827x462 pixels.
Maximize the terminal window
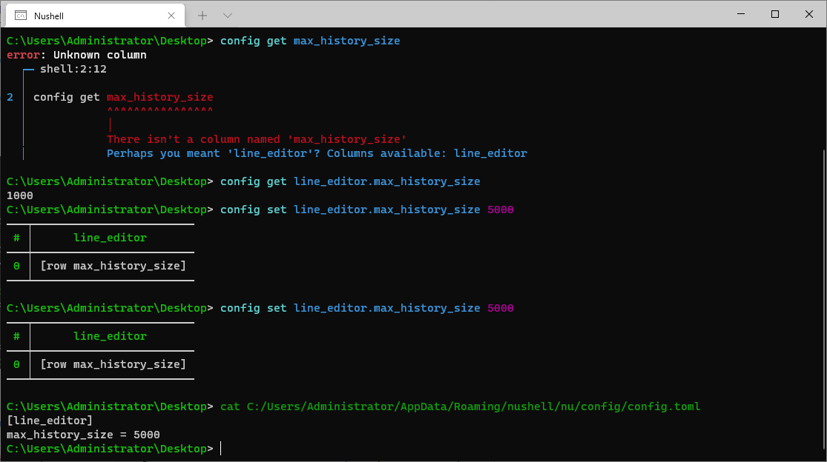pyautogui.click(x=775, y=14)
